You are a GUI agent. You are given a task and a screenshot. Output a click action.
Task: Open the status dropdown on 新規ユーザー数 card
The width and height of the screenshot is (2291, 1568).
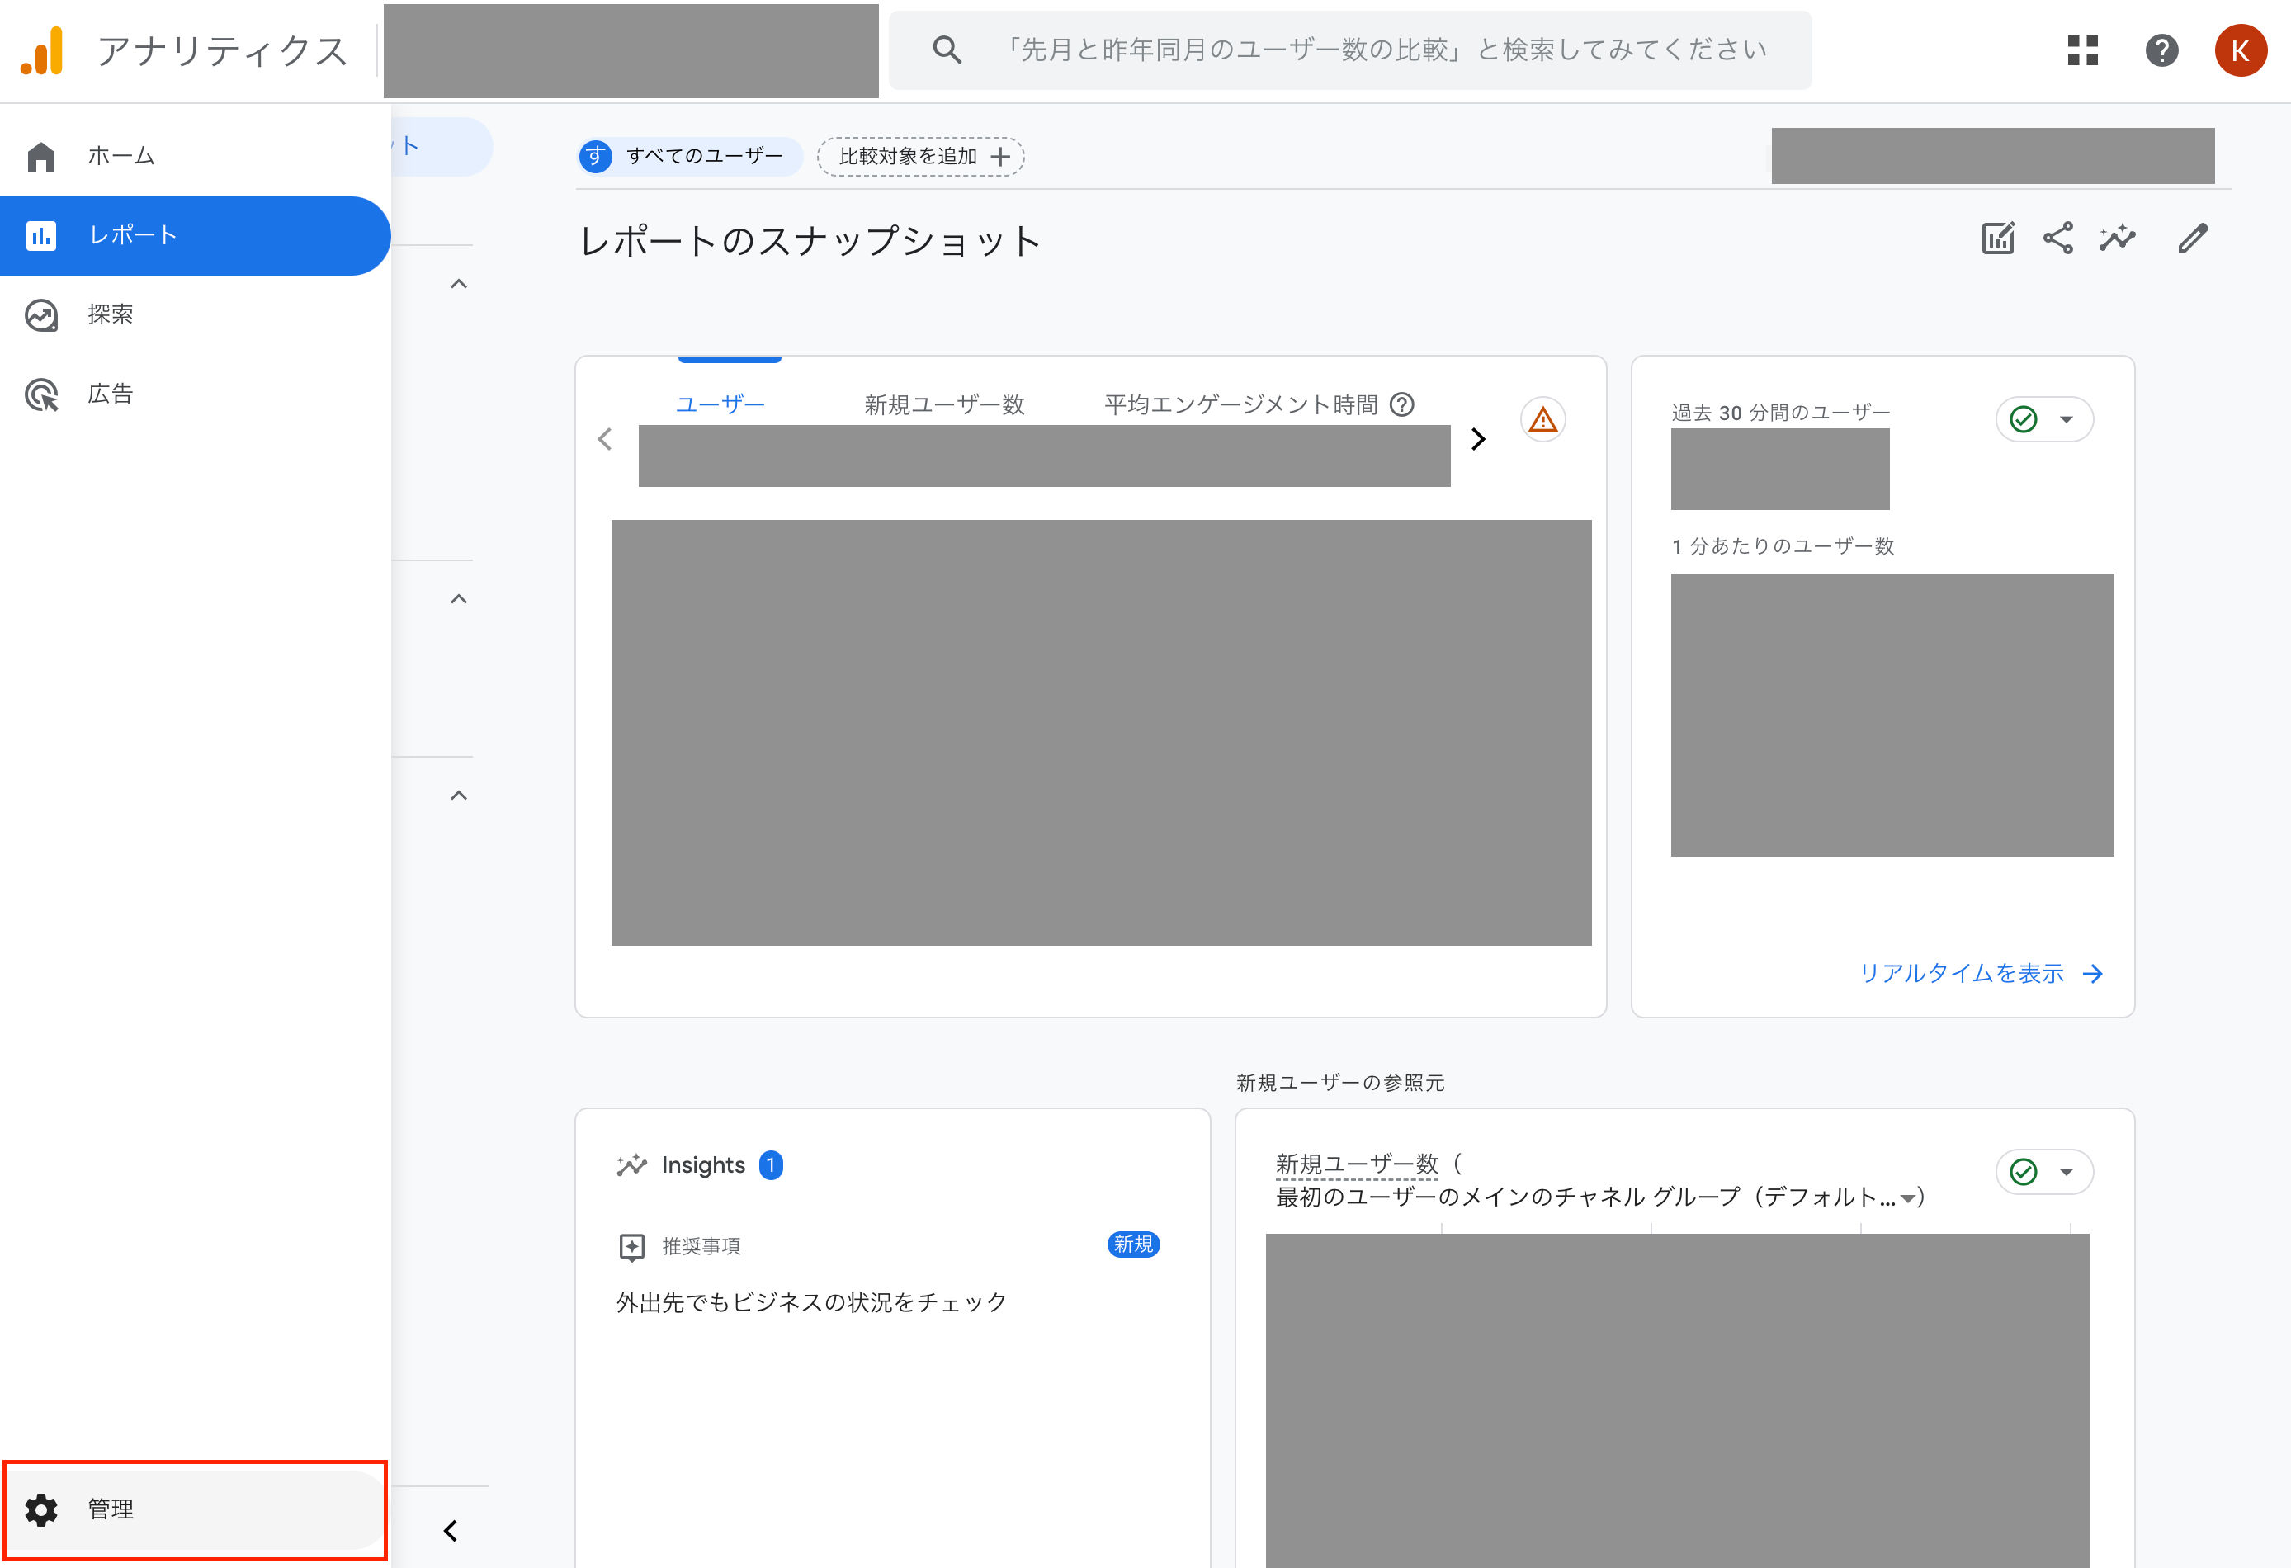pos(2044,1171)
